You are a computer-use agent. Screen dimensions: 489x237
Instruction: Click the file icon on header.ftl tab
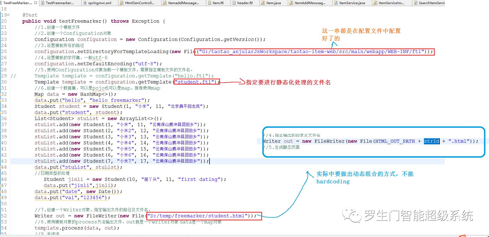click(x=234, y=3)
